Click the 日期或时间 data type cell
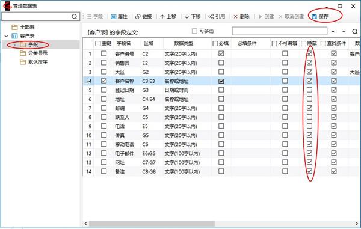361x229 pixels. tap(176, 90)
